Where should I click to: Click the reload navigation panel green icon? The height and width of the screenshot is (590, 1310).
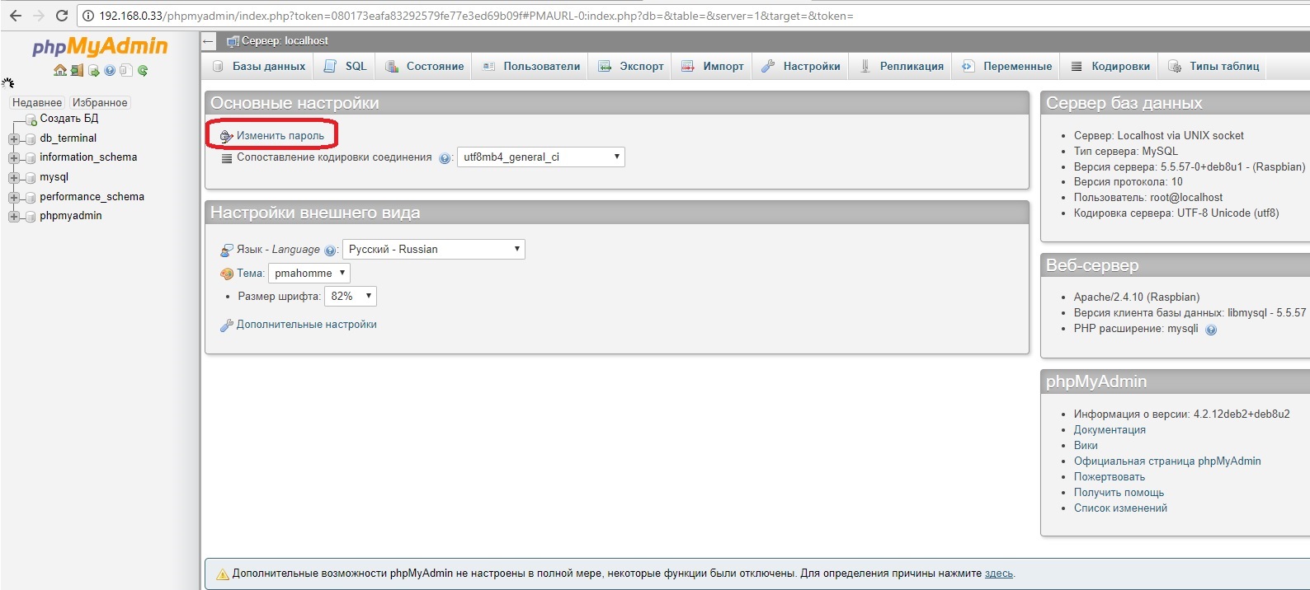pyautogui.click(x=143, y=71)
